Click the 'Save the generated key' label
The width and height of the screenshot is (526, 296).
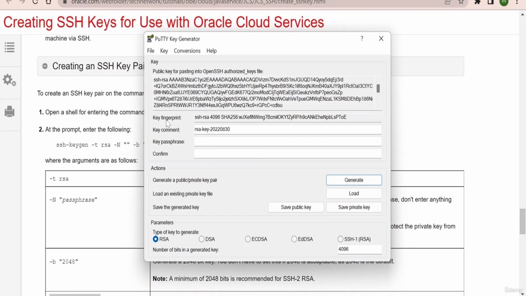(x=176, y=207)
